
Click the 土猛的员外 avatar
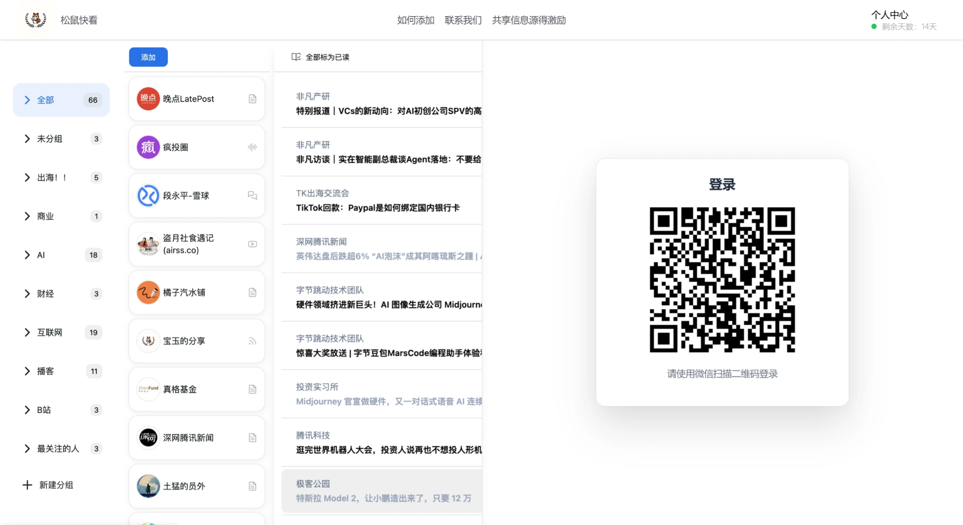pos(148,486)
